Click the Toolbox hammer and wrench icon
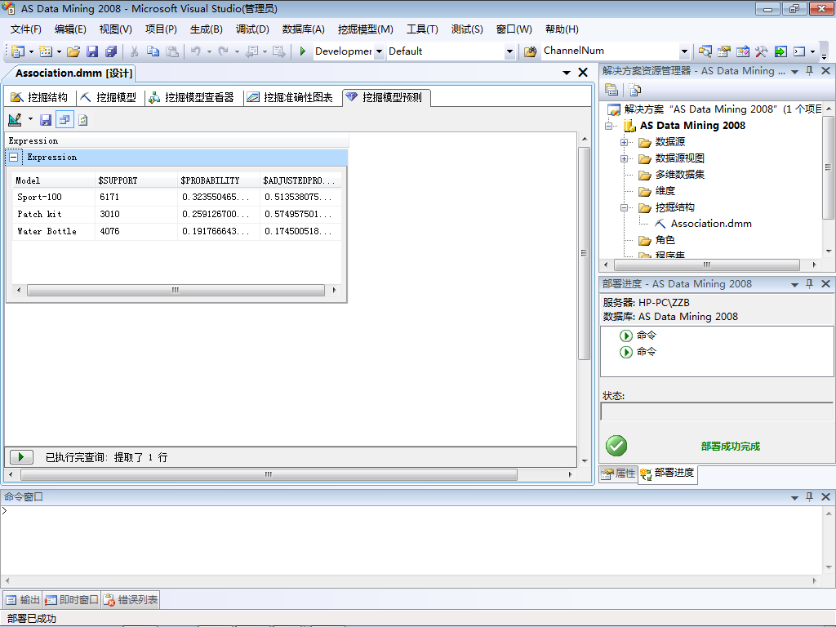The image size is (836, 627). (762, 51)
